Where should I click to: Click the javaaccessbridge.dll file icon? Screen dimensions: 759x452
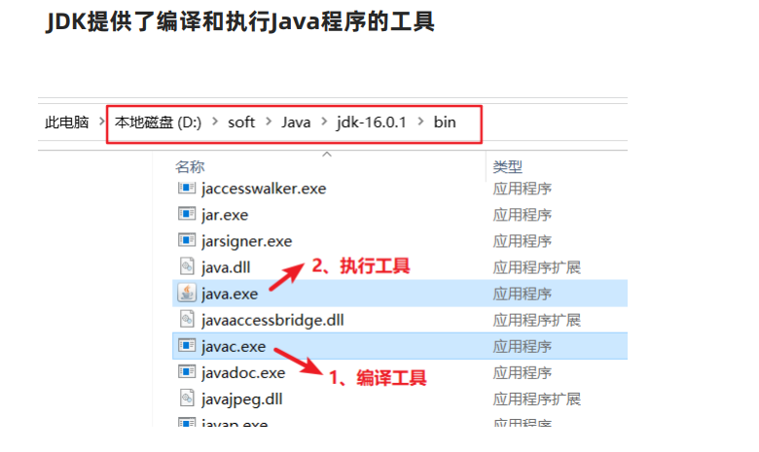click(x=187, y=319)
